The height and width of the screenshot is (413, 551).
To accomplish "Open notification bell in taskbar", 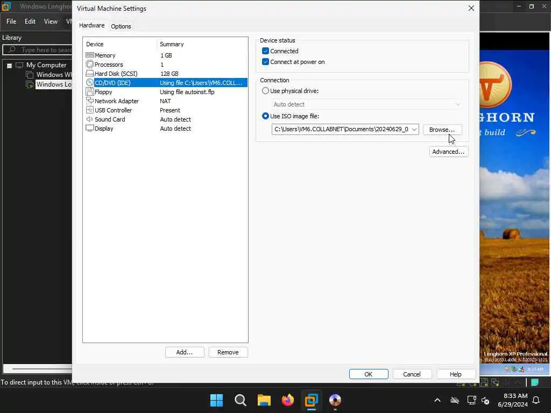I will 536,400.
